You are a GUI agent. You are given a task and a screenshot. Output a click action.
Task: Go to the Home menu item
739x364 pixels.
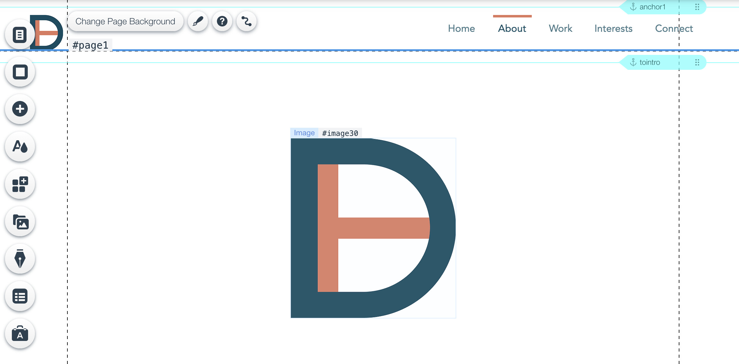tap(461, 28)
